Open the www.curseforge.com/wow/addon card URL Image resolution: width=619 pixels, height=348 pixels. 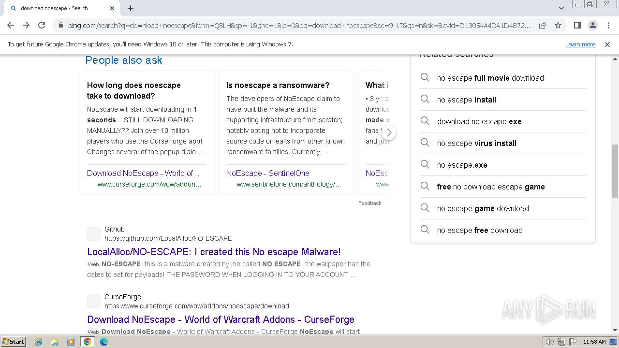[x=149, y=184]
